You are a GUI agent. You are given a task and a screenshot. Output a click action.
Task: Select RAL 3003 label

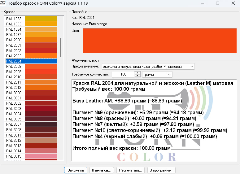tap(14, 108)
